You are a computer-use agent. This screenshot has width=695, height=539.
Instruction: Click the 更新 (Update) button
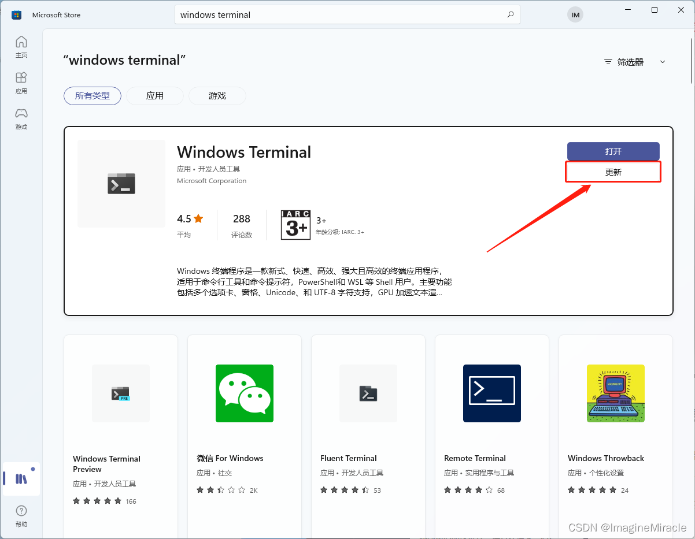(x=613, y=172)
